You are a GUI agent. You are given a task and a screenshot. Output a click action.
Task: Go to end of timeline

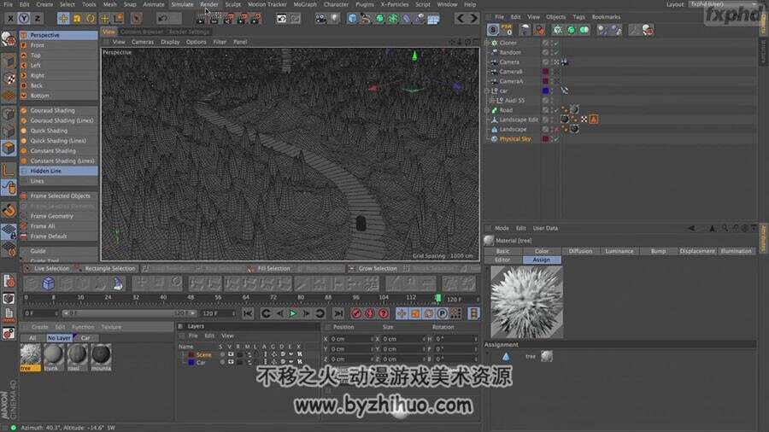pyautogui.click(x=338, y=313)
